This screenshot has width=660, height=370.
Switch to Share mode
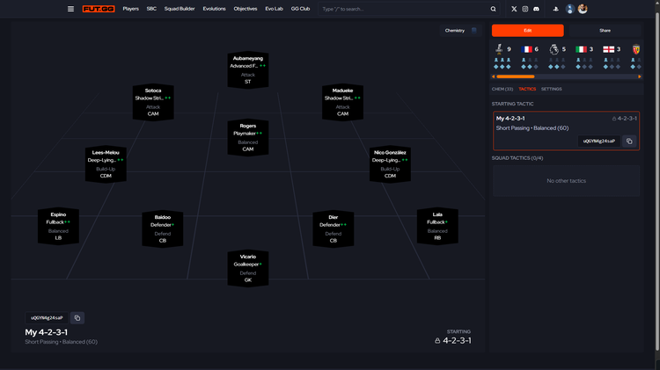[605, 30]
